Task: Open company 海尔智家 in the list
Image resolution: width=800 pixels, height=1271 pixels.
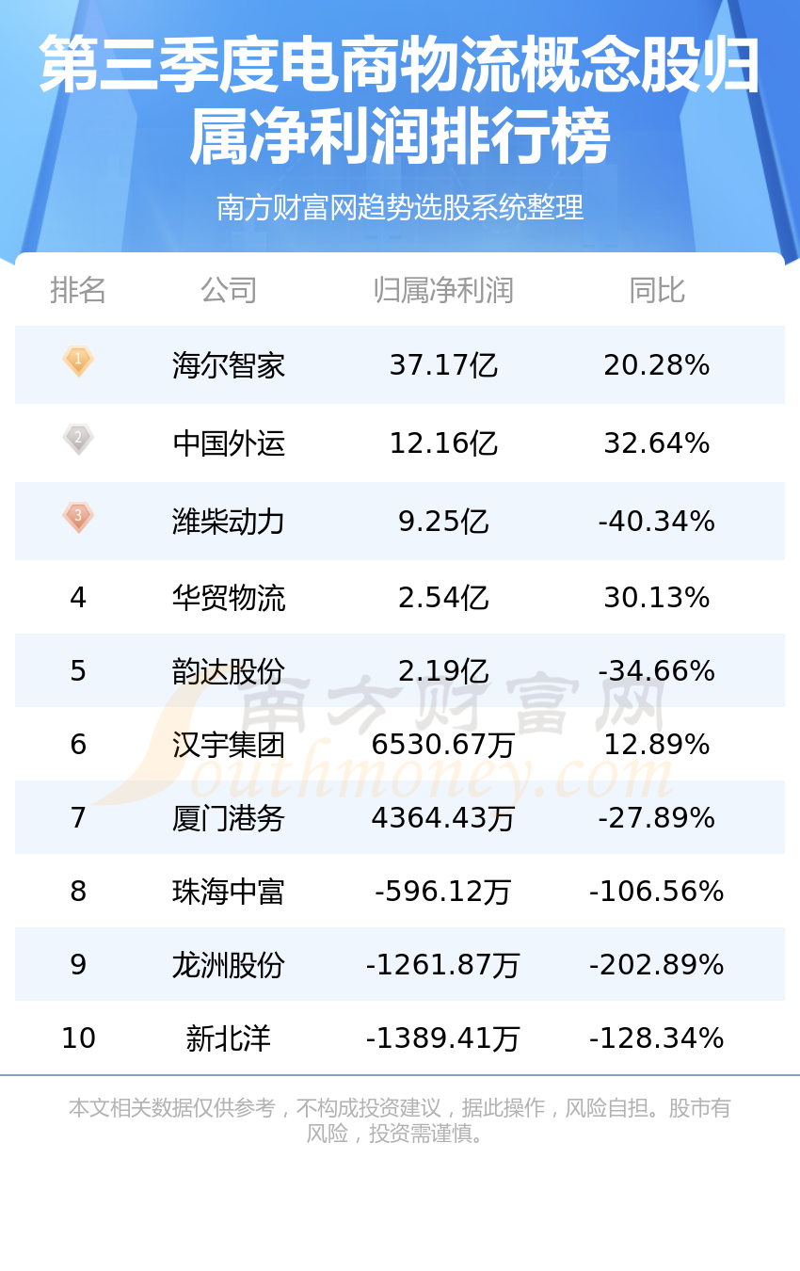Action: tap(229, 365)
